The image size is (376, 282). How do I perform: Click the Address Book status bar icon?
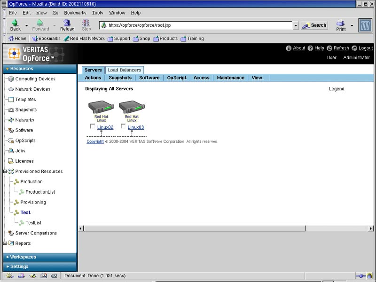pos(44,276)
